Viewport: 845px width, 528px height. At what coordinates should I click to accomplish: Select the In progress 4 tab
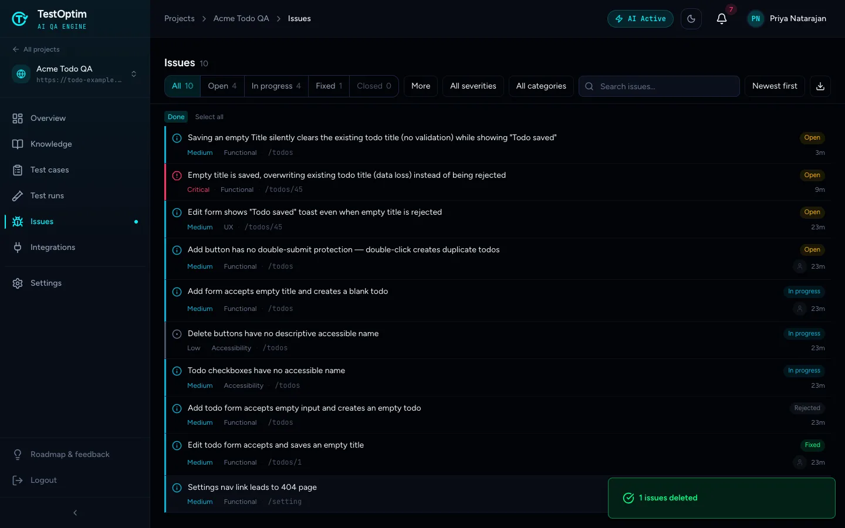pyautogui.click(x=276, y=86)
